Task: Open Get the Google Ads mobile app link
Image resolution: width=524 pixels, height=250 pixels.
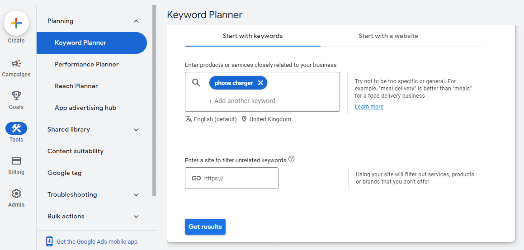Action: point(97,242)
